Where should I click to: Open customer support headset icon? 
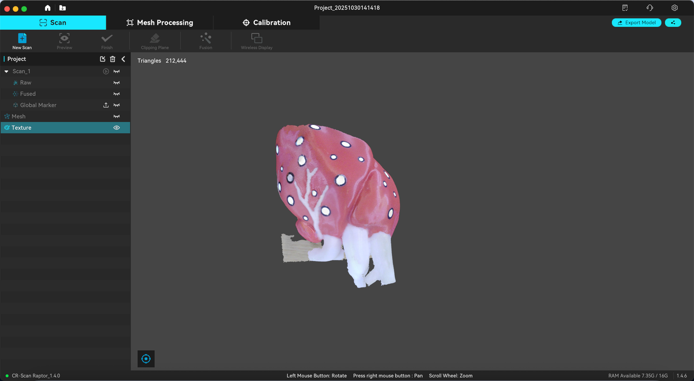pos(650,8)
